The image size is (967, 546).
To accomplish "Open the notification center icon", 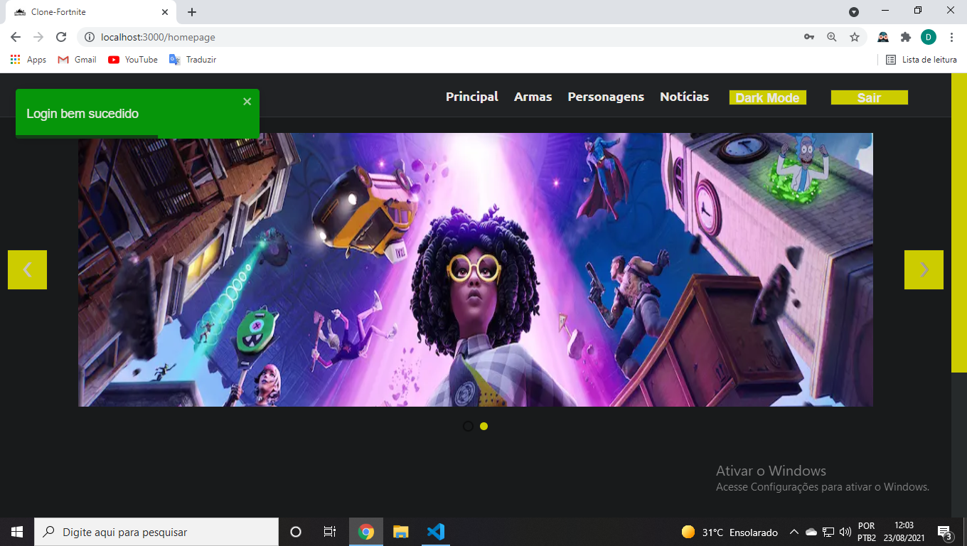I will (x=945, y=532).
